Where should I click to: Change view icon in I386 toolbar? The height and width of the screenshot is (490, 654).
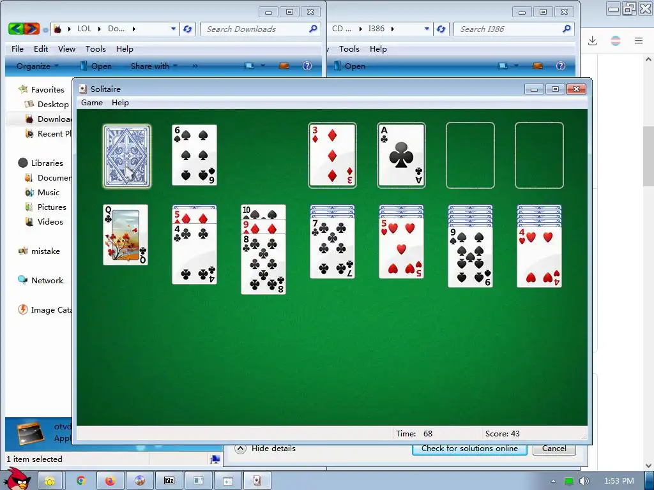pos(503,66)
